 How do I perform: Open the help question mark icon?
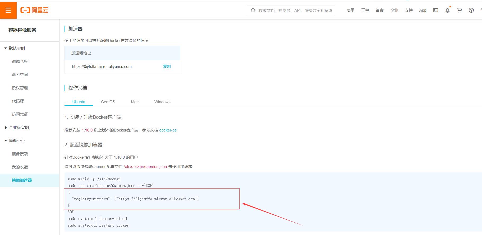click(471, 10)
